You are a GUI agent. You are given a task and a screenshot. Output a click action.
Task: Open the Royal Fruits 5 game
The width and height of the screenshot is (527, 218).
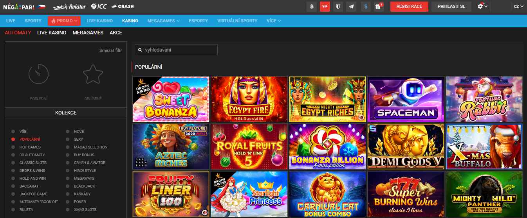click(x=249, y=147)
